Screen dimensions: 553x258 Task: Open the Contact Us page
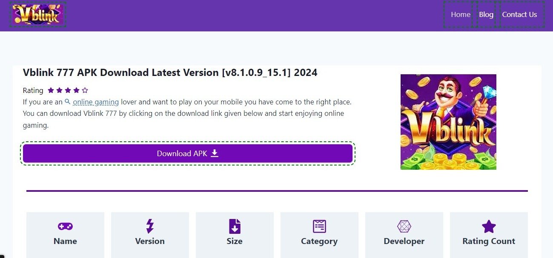[519, 14]
